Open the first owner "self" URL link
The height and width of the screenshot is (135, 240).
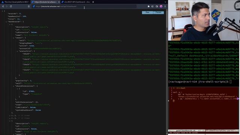74,40
